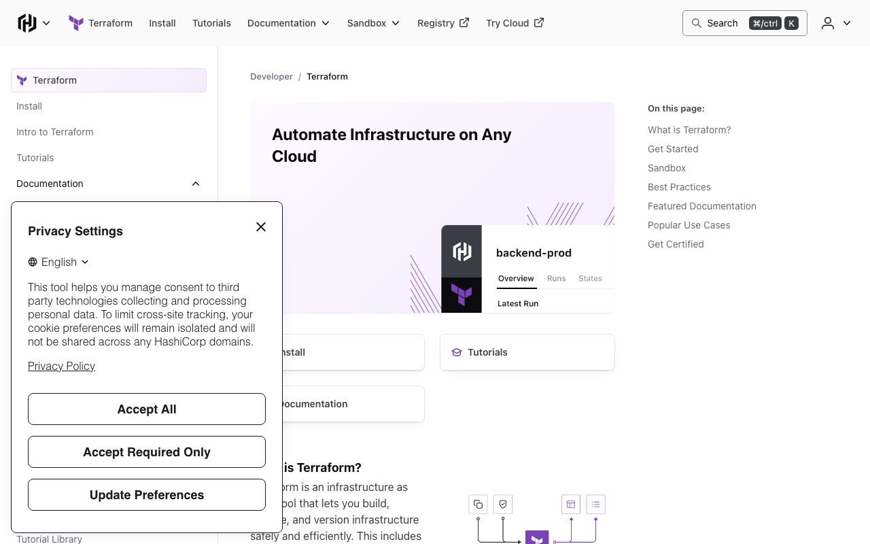Select the Terraform logo in the navigation bar
The width and height of the screenshot is (870, 544).
(x=75, y=22)
